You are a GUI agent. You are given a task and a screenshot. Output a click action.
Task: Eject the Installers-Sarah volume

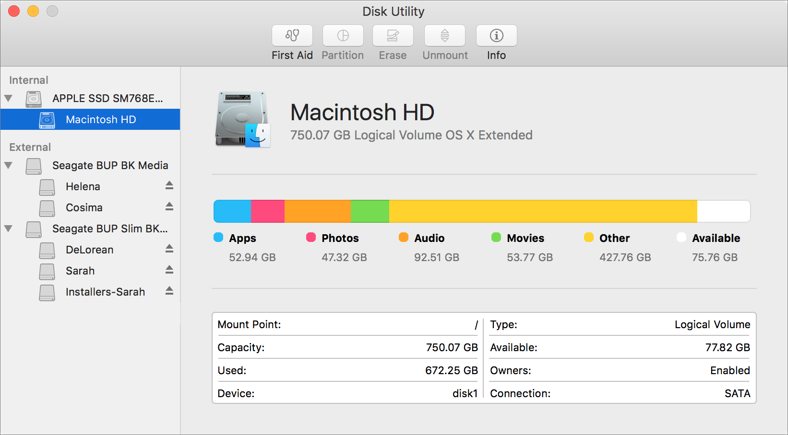tap(169, 291)
